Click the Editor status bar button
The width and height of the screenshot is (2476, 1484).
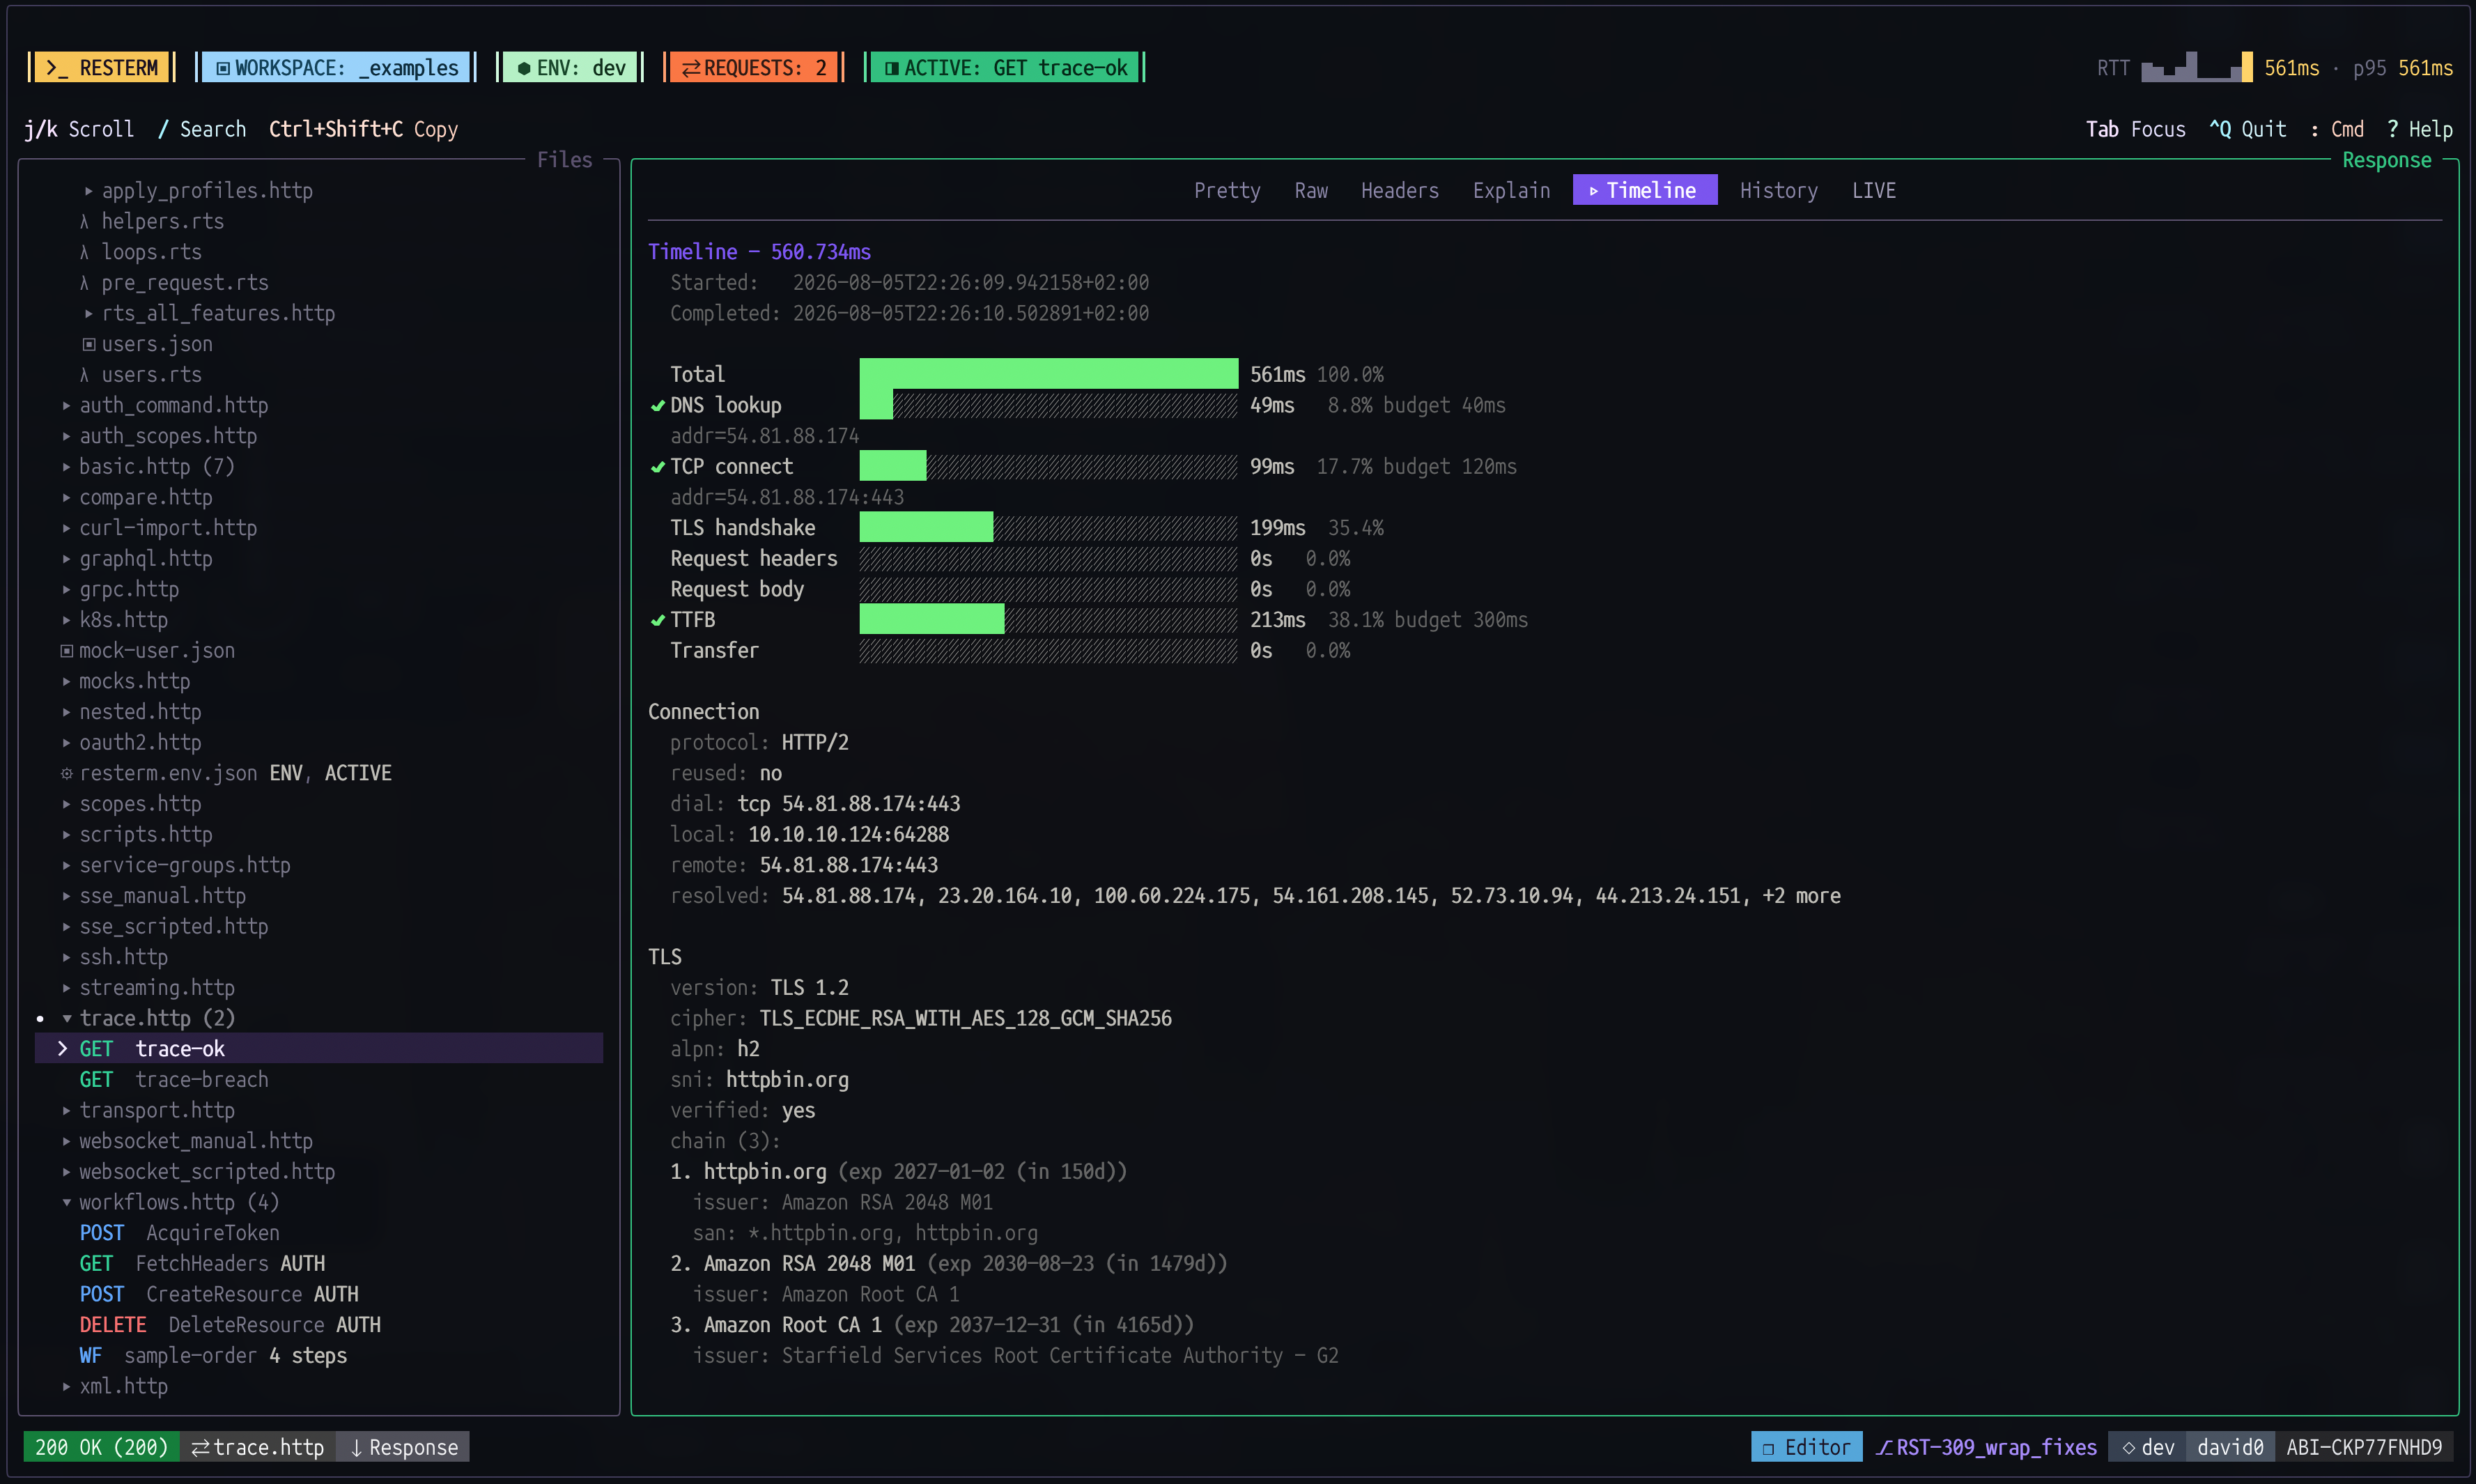click(x=1806, y=1447)
